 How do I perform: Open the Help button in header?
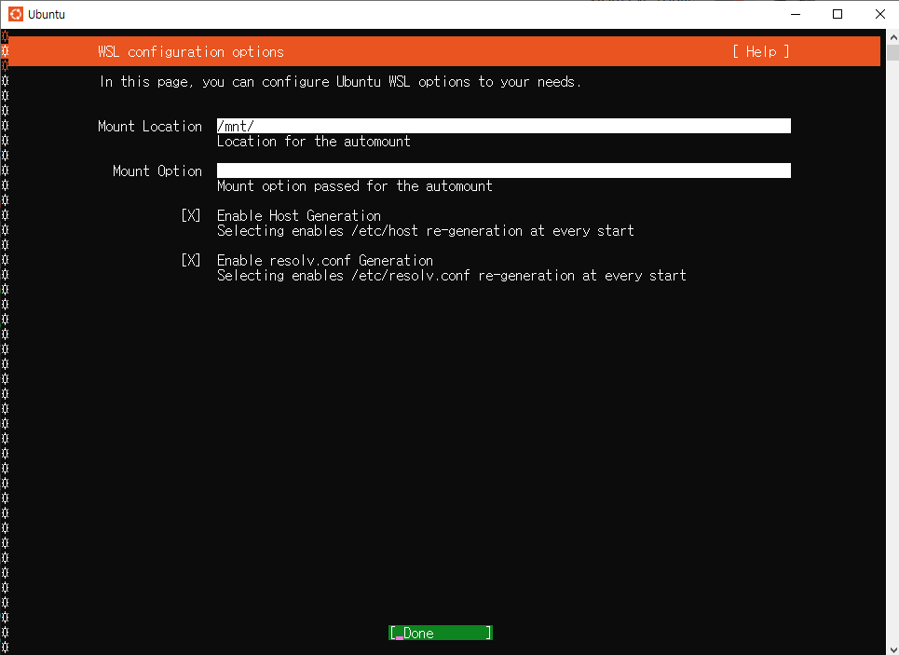click(761, 51)
